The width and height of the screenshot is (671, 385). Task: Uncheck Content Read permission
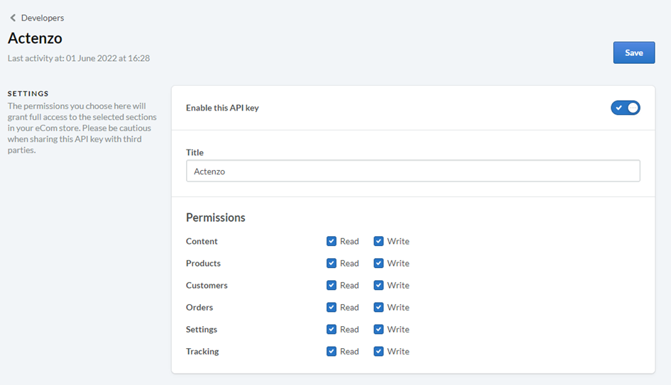coord(331,241)
